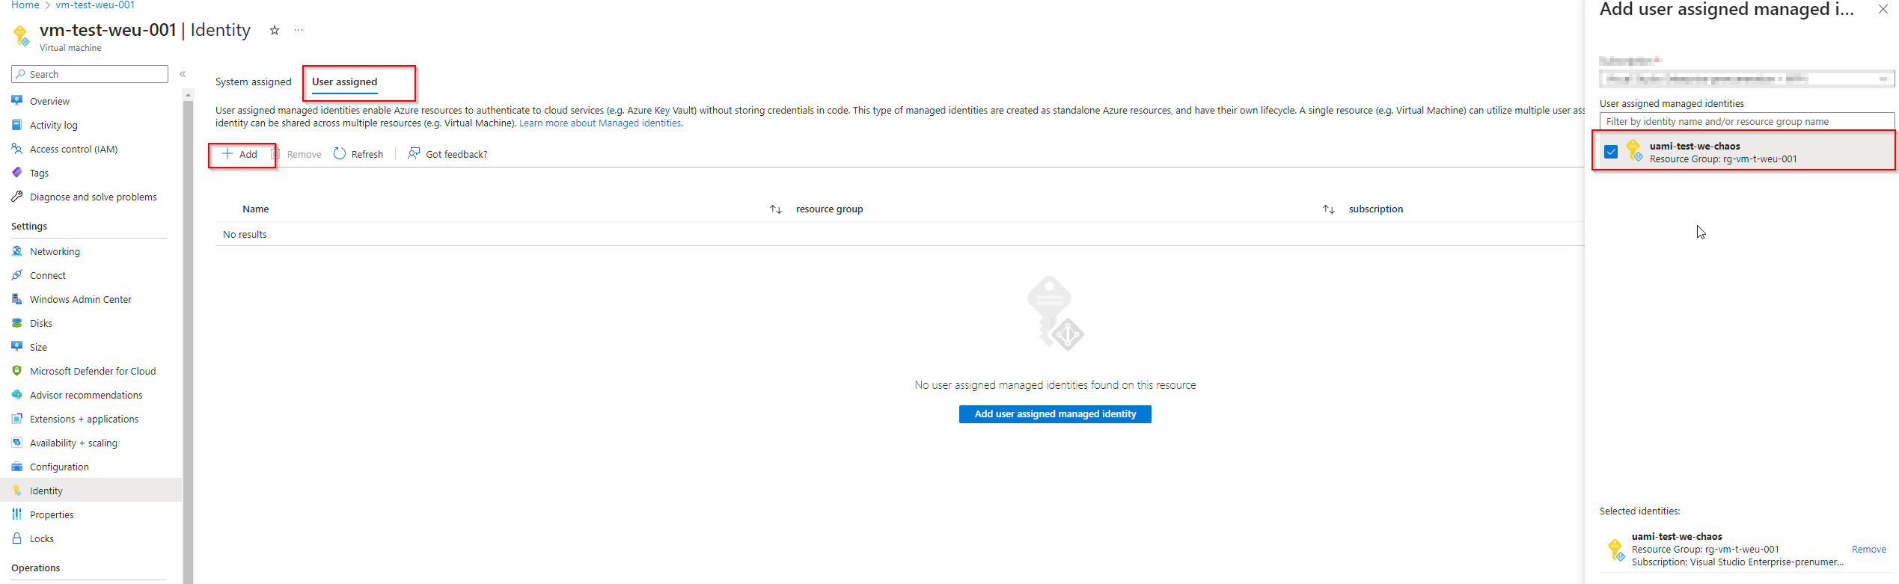Go to Home breadcrumb link
Viewport: 1899px width, 584px height.
point(25,5)
